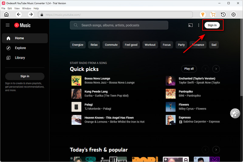Open the conversion history clock icon
The width and height of the screenshot is (243, 162).
coord(223,15)
